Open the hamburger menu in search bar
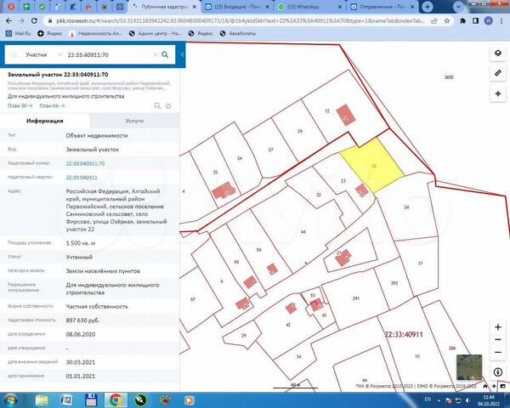The height and width of the screenshot is (408, 510). [12, 54]
